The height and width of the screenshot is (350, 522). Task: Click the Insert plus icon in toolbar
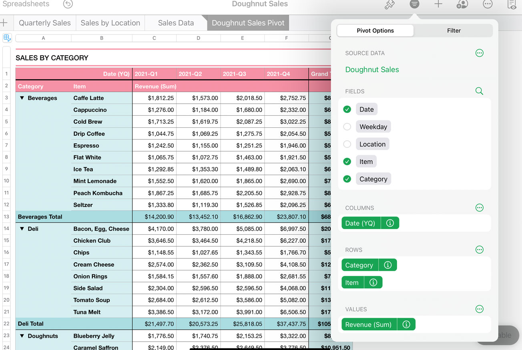tap(438, 4)
